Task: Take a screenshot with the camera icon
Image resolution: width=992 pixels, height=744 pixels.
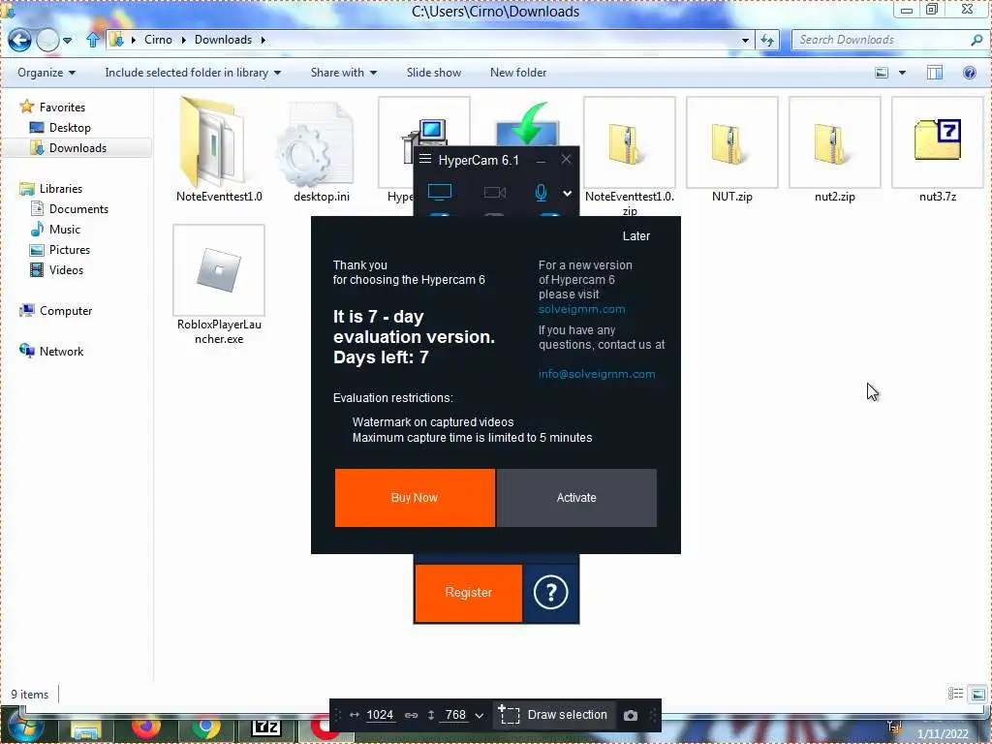Action: click(630, 715)
